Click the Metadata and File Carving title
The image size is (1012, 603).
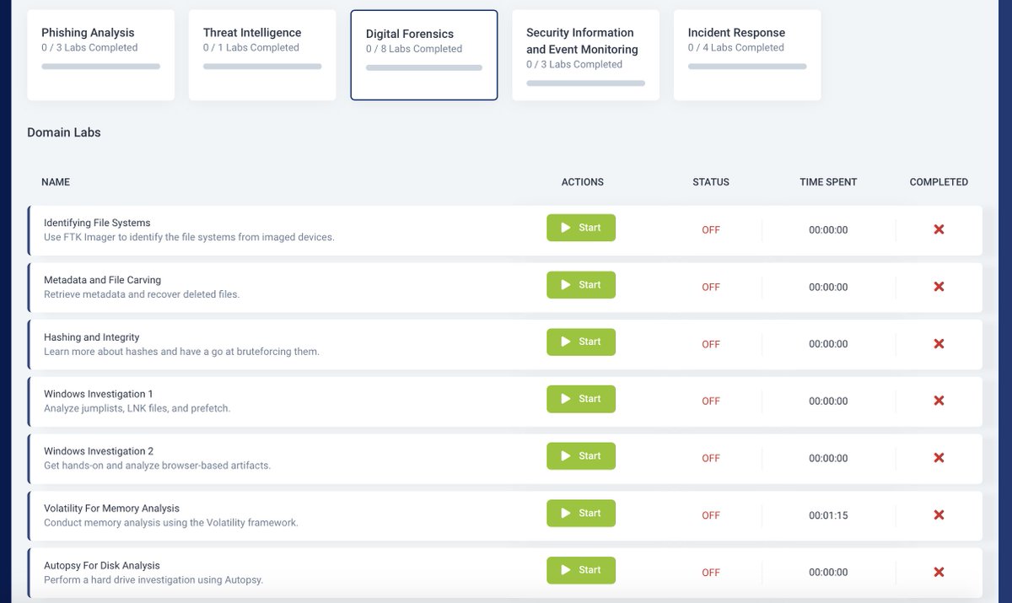[102, 280]
